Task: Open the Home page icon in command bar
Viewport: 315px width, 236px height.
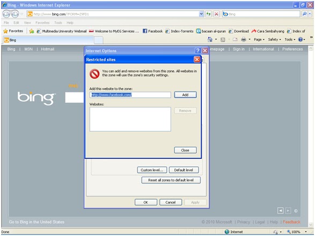Action: click(x=210, y=40)
